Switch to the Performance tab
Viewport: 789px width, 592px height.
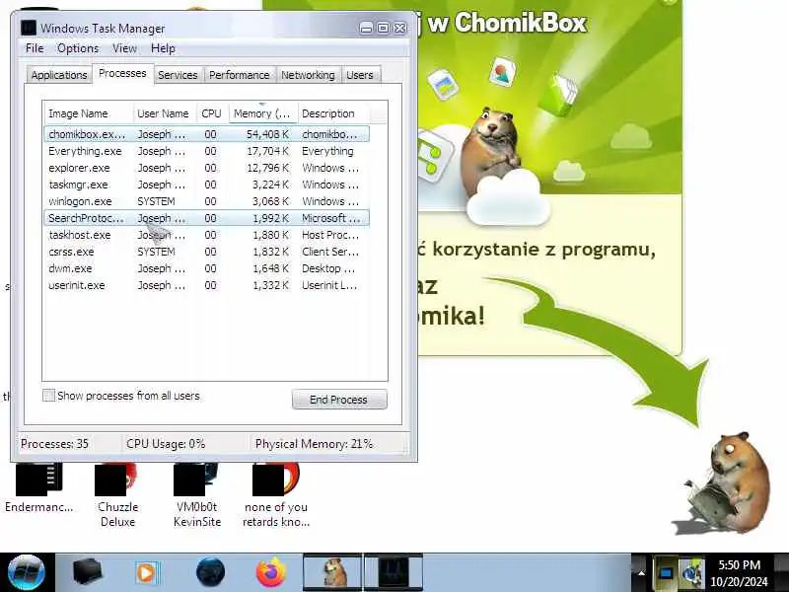pyautogui.click(x=239, y=75)
